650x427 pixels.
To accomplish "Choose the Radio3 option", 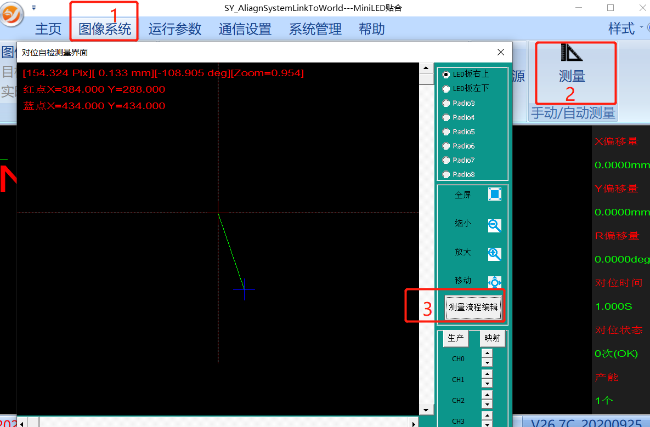I will 446,103.
